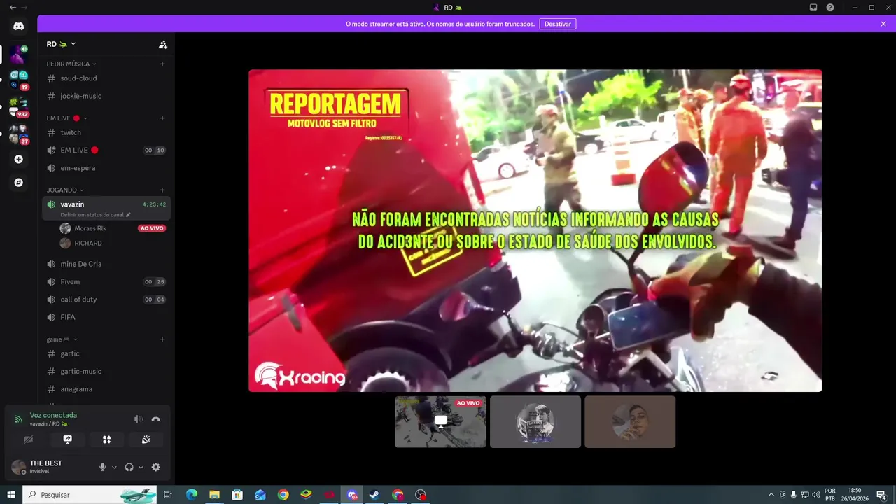Click Voz conectada status text

(53, 415)
